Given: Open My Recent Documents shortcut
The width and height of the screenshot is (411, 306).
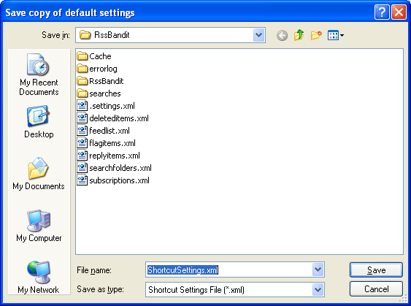Looking at the screenshot, I should 39,74.
